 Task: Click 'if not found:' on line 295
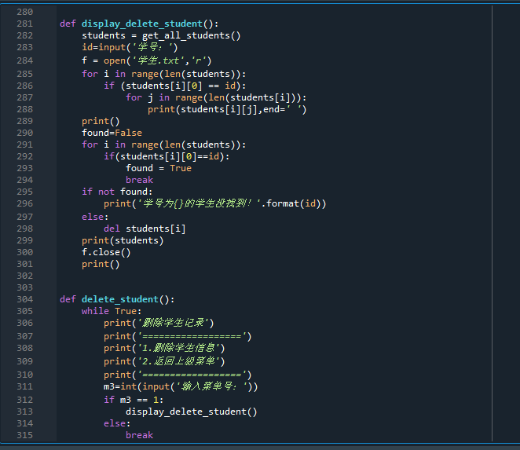pos(117,192)
